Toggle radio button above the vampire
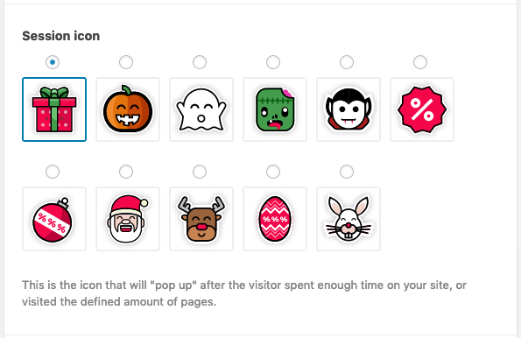Viewport: 521px width, 338px height. click(347, 62)
